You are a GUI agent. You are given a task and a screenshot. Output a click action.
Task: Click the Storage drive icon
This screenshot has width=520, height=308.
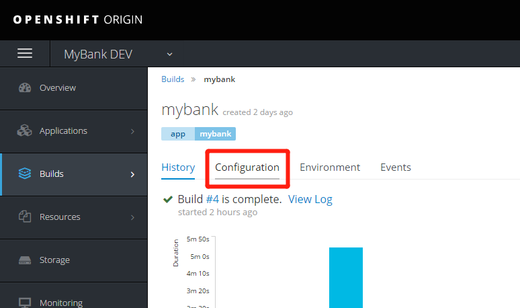(26, 260)
